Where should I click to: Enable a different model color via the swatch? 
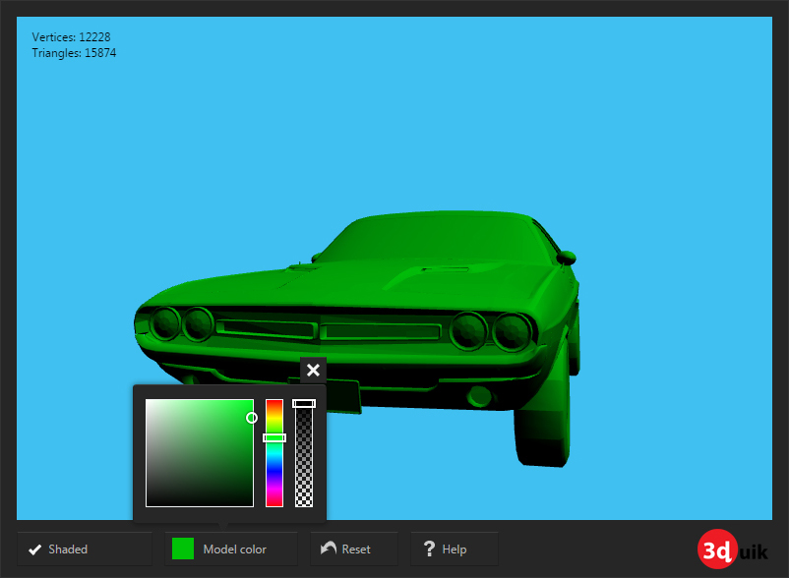coord(182,549)
